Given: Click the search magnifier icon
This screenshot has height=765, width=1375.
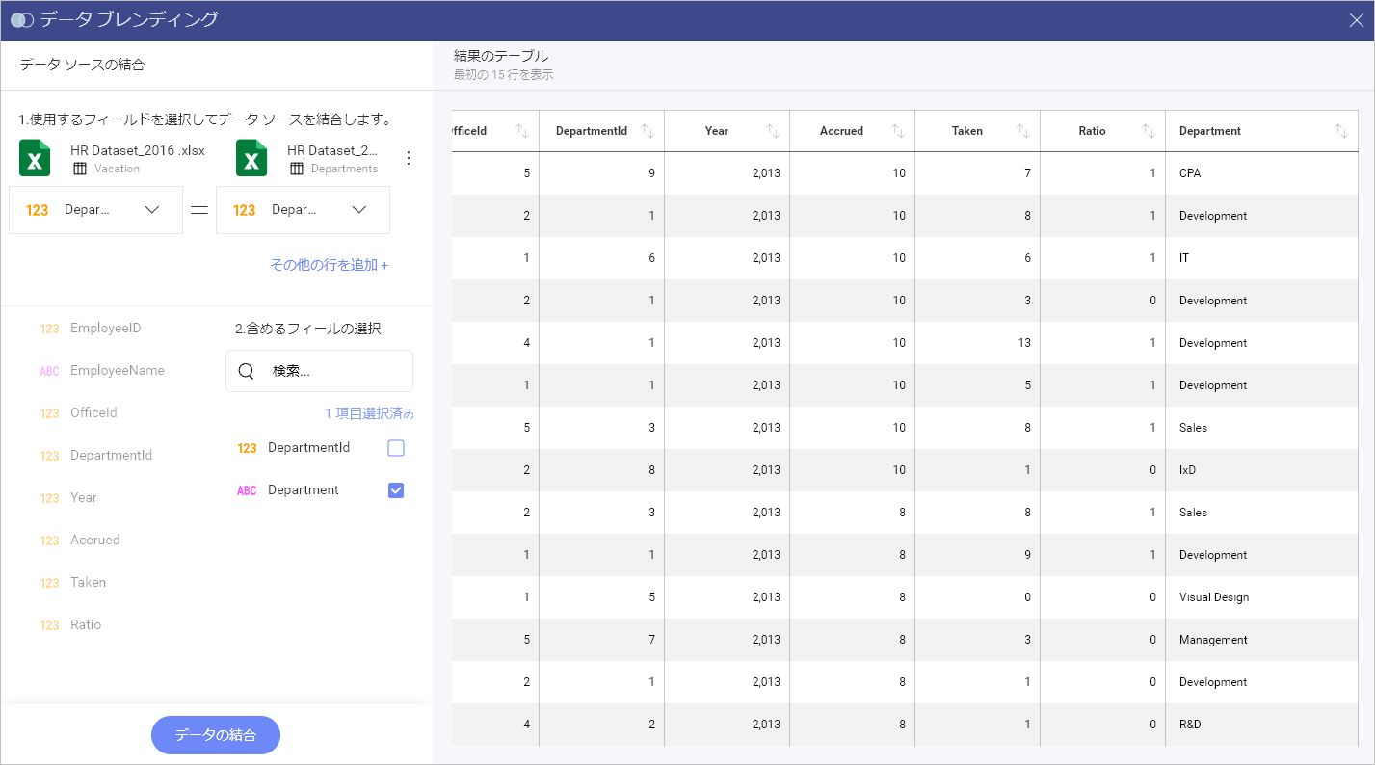Looking at the screenshot, I should click(x=246, y=371).
